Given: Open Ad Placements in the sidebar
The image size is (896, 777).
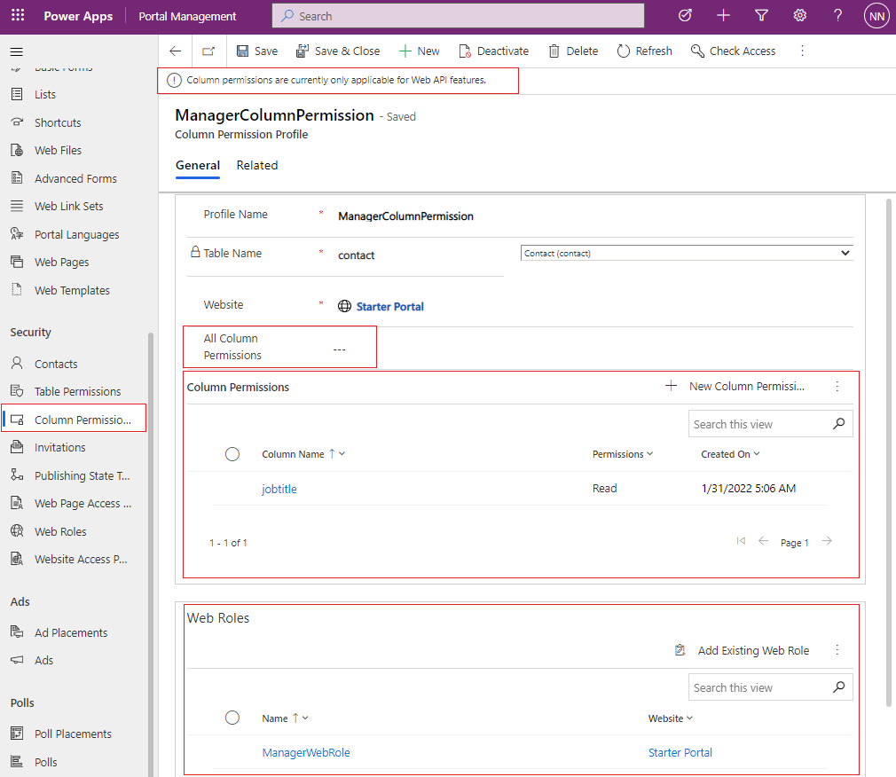Looking at the screenshot, I should (x=71, y=632).
